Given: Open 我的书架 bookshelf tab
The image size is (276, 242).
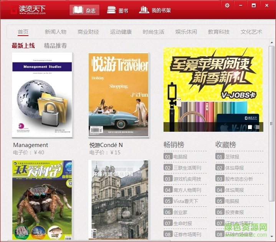Looking at the screenshot, I should (x=155, y=10).
